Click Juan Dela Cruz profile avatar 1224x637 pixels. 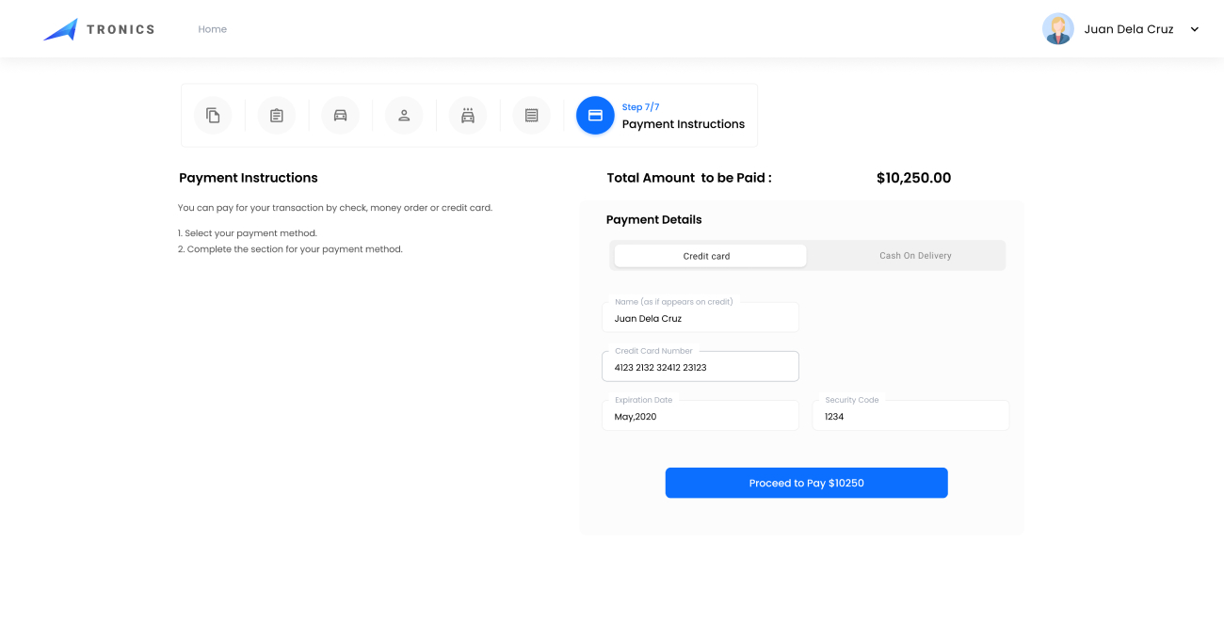[1057, 29]
